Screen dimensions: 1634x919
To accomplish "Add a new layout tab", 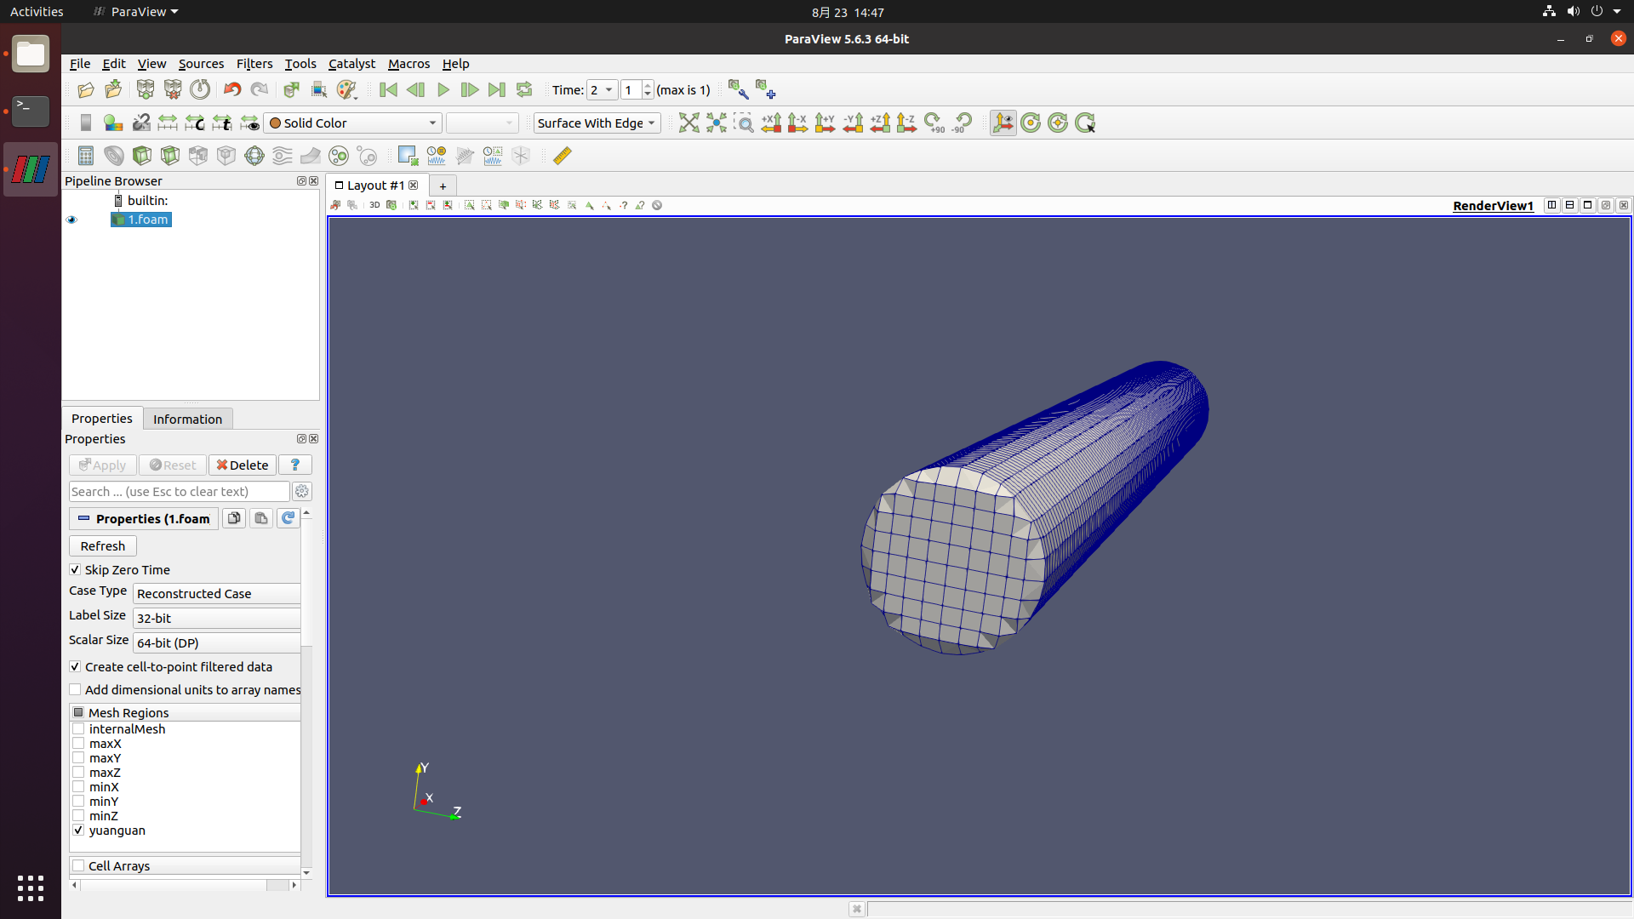I will [443, 186].
